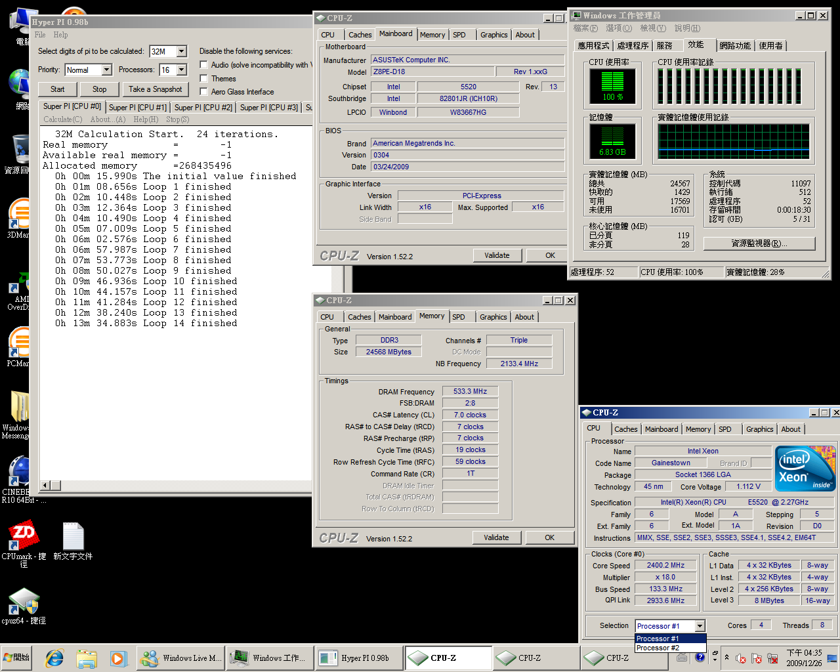840x672 pixels.
Task: Click the Hyper PI horizontal scrollbar left arrow
Action: pyautogui.click(x=46, y=486)
